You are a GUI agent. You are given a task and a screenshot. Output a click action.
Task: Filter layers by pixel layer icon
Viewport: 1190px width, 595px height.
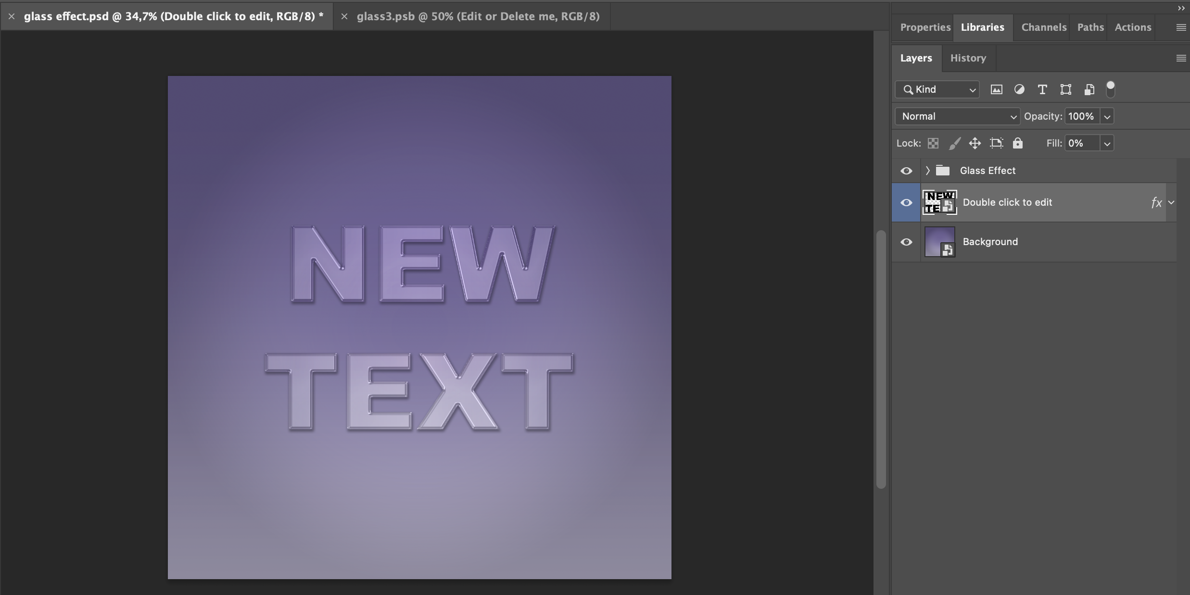(x=996, y=90)
